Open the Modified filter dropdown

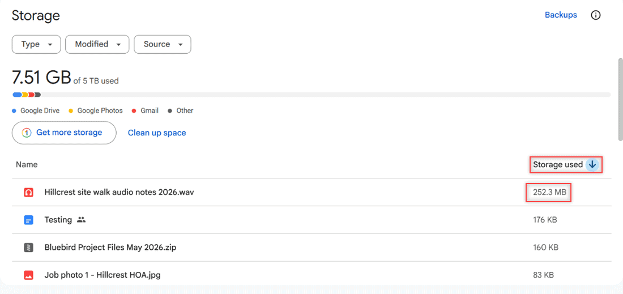point(97,44)
